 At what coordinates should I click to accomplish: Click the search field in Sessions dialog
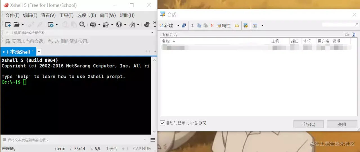(340, 25)
